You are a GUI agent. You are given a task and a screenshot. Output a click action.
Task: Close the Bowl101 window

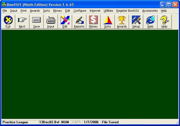(x=176, y=5)
